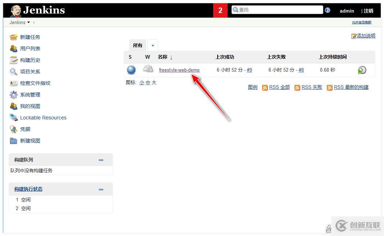Click the 允许自动刷新 link

361,22
